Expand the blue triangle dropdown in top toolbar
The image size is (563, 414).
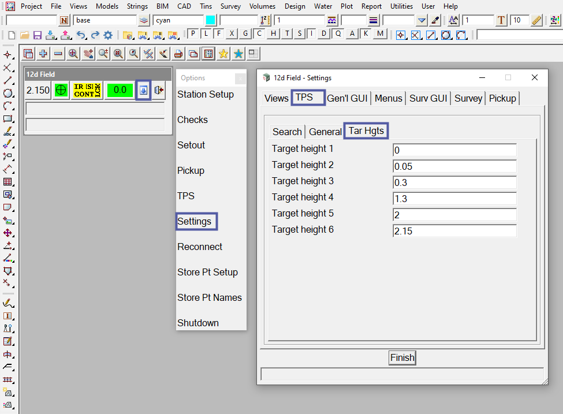422,20
